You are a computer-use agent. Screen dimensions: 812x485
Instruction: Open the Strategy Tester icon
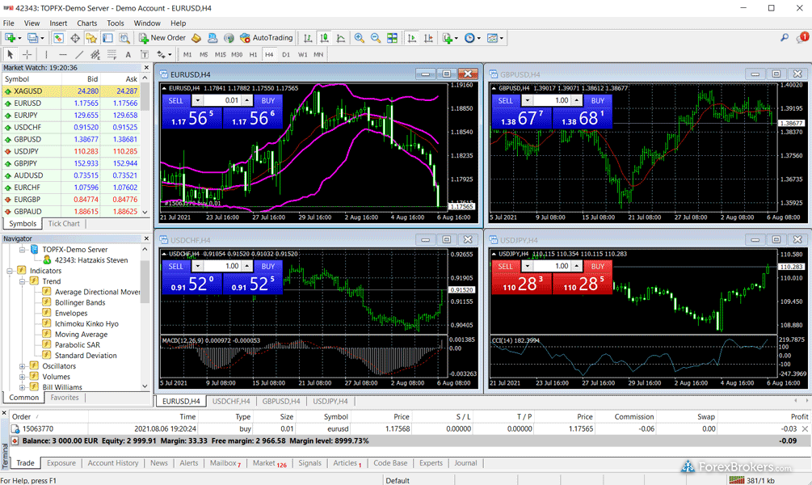click(x=124, y=38)
